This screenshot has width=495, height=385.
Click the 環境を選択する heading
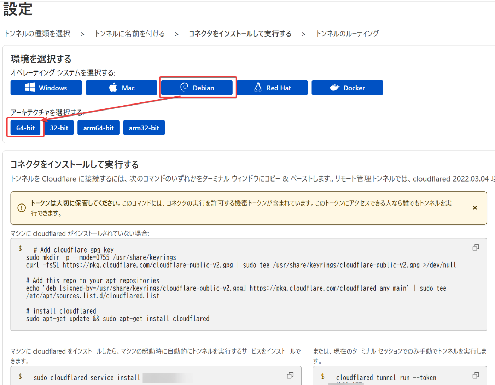point(41,59)
